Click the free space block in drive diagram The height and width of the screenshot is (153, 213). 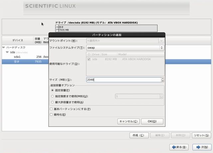click(x=106, y=29)
